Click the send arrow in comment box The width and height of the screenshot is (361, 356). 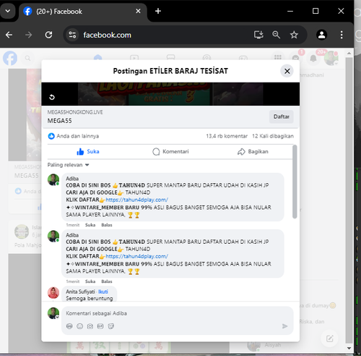coord(285,326)
